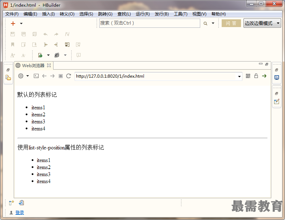Click the Undo arrow icon
The image size is (285, 220).
[45, 34]
